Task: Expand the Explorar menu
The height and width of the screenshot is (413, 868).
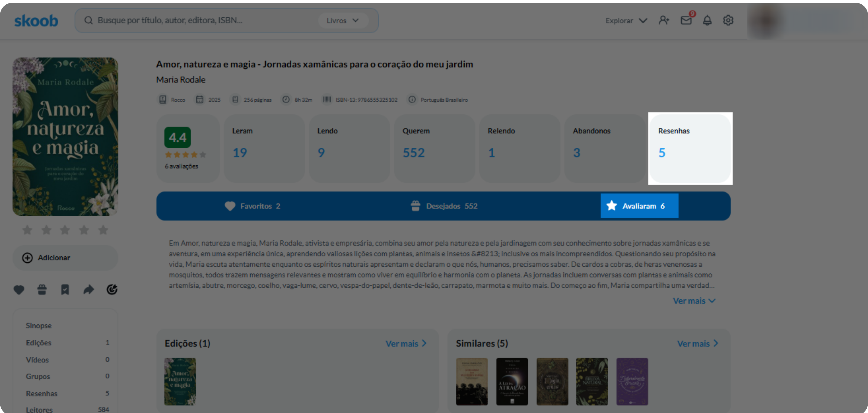Action: 626,21
